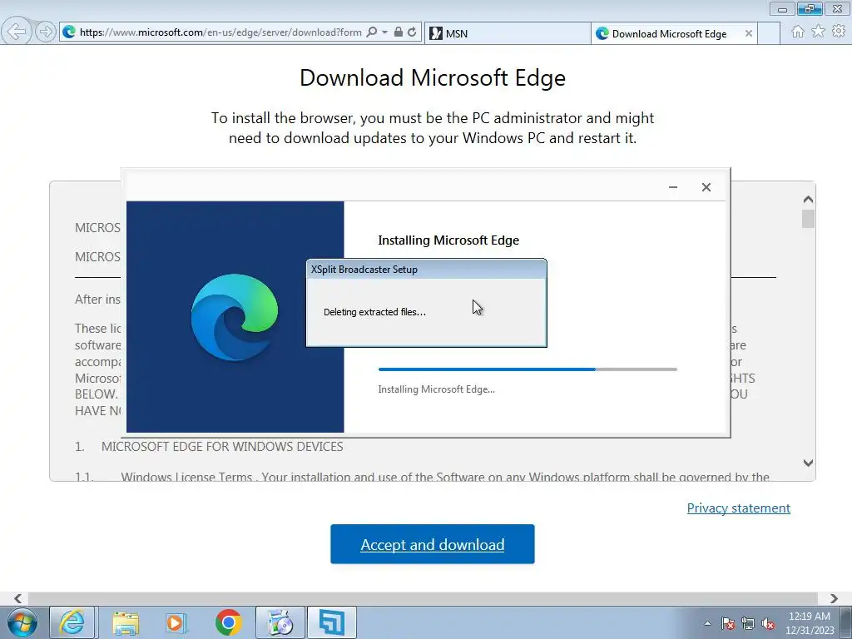This screenshot has height=639, width=852.
Task: Click license terms scroll up arrow
Action: (x=808, y=200)
